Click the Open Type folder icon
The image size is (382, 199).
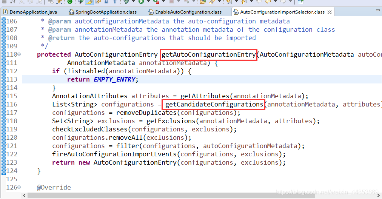[x=203, y=2]
